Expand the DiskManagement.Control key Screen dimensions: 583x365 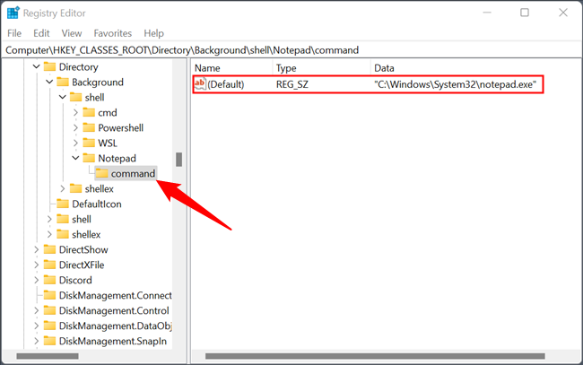coord(37,310)
